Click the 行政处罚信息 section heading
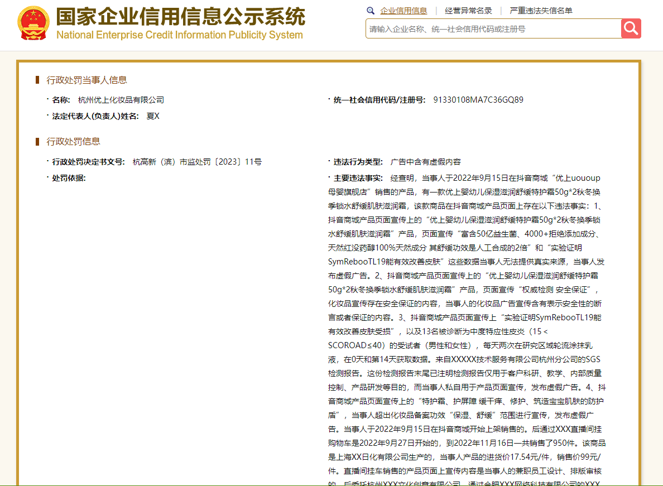This screenshot has height=486, width=663. [73, 141]
